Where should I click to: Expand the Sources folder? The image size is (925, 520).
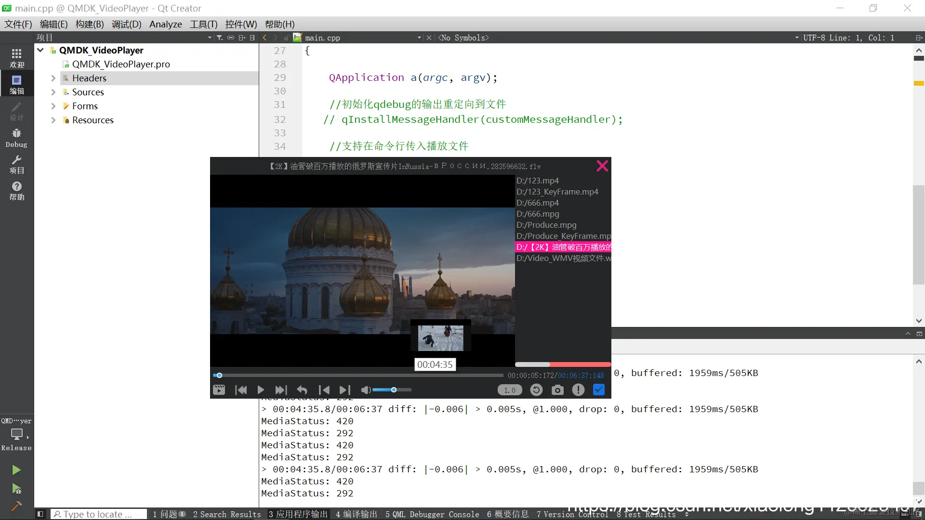[x=53, y=92]
